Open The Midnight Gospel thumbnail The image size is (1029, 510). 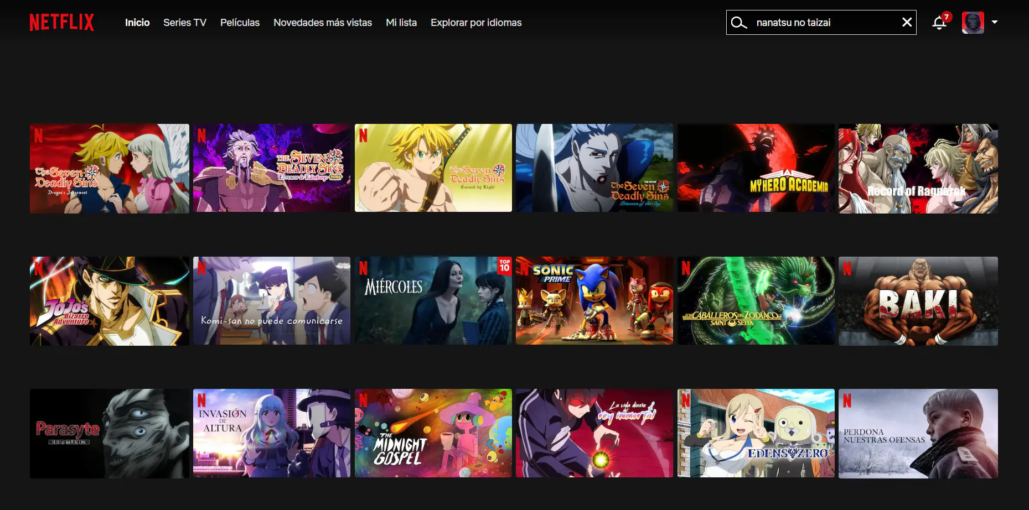coord(433,433)
